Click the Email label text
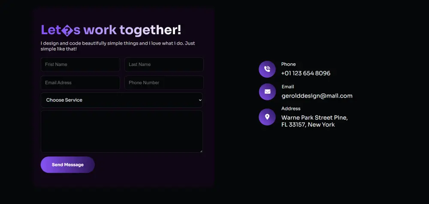 [x=288, y=87]
